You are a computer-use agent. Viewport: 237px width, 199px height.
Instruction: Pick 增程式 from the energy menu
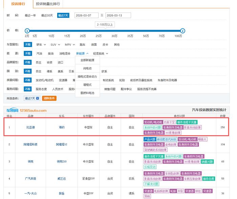point(87,84)
